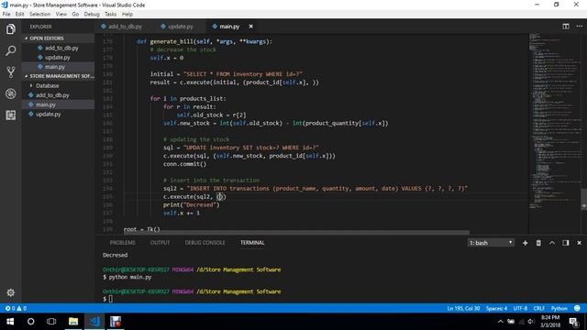Open the terminal selector dropdown '1: bash'
Screen dimensions: 587x330
491,243
